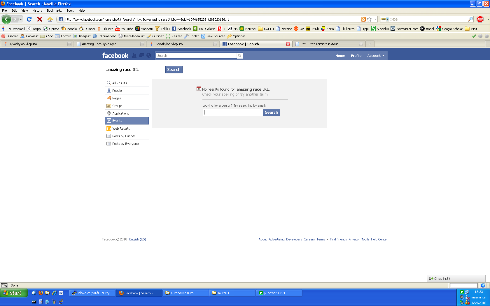This screenshot has height=306, width=490.
Task: Select the Posts by Friends filter
Action: coord(127,136)
